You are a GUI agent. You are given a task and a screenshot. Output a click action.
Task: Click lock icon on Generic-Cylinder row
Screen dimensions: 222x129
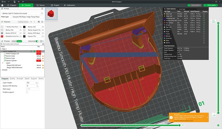pos(43,60)
